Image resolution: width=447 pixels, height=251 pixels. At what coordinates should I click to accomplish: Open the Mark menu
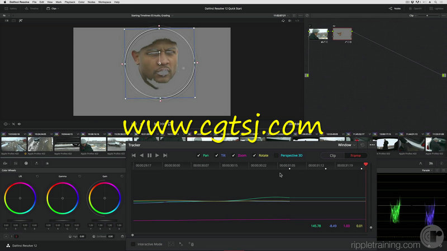(59, 2)
